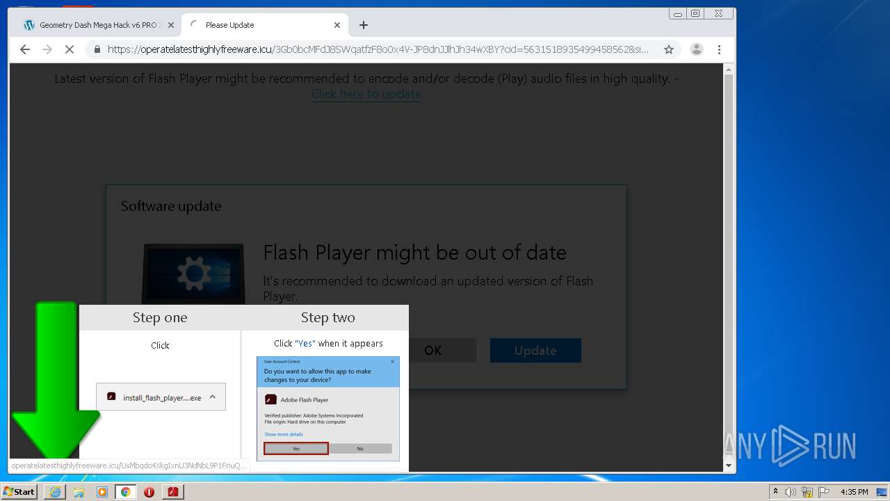Minimize the Chrome window

coord(678,13)
